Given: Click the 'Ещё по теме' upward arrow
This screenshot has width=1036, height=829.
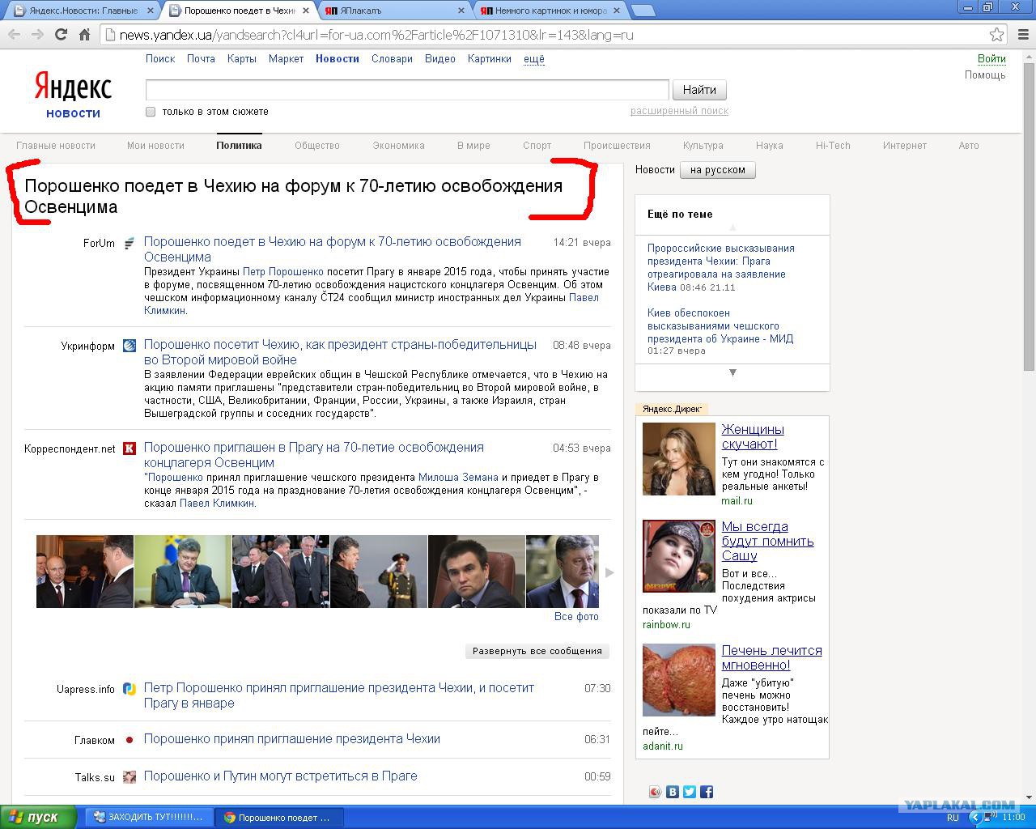Looking at the screenshot, I should 733,228.
